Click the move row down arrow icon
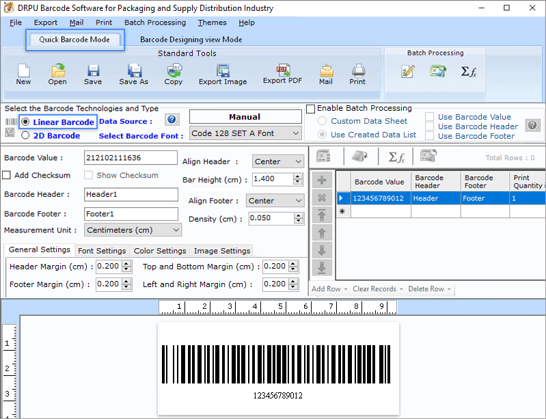 (322, 250)
